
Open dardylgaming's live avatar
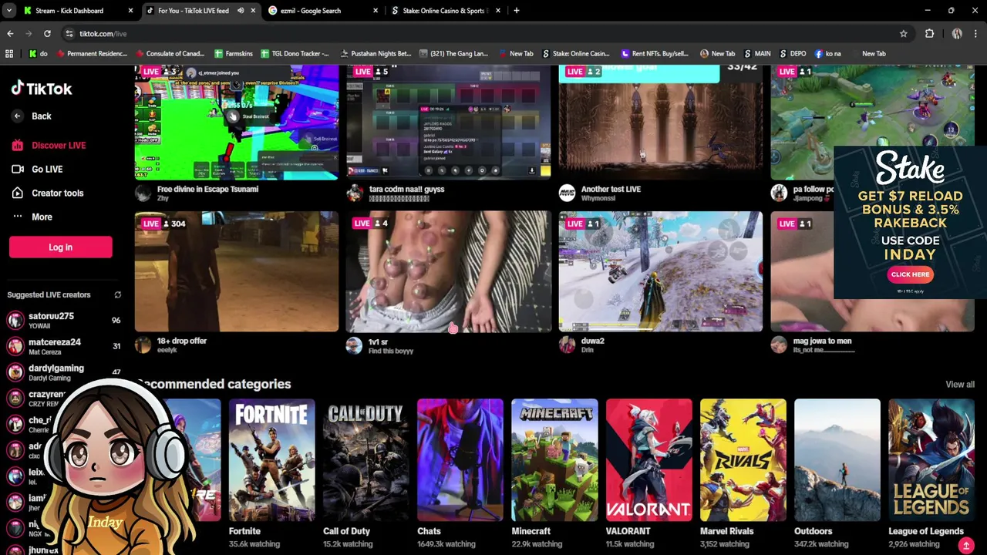click(15, 372)
